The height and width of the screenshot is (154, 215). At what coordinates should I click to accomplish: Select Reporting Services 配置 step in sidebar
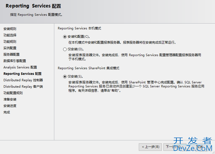(x=22, y=74)
